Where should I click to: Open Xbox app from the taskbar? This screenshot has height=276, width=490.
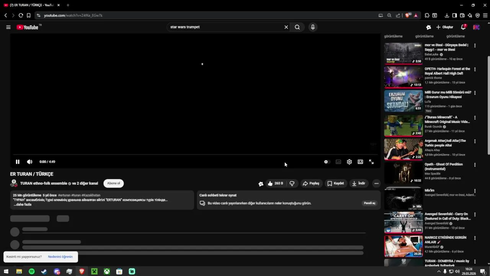coord(107,271)
